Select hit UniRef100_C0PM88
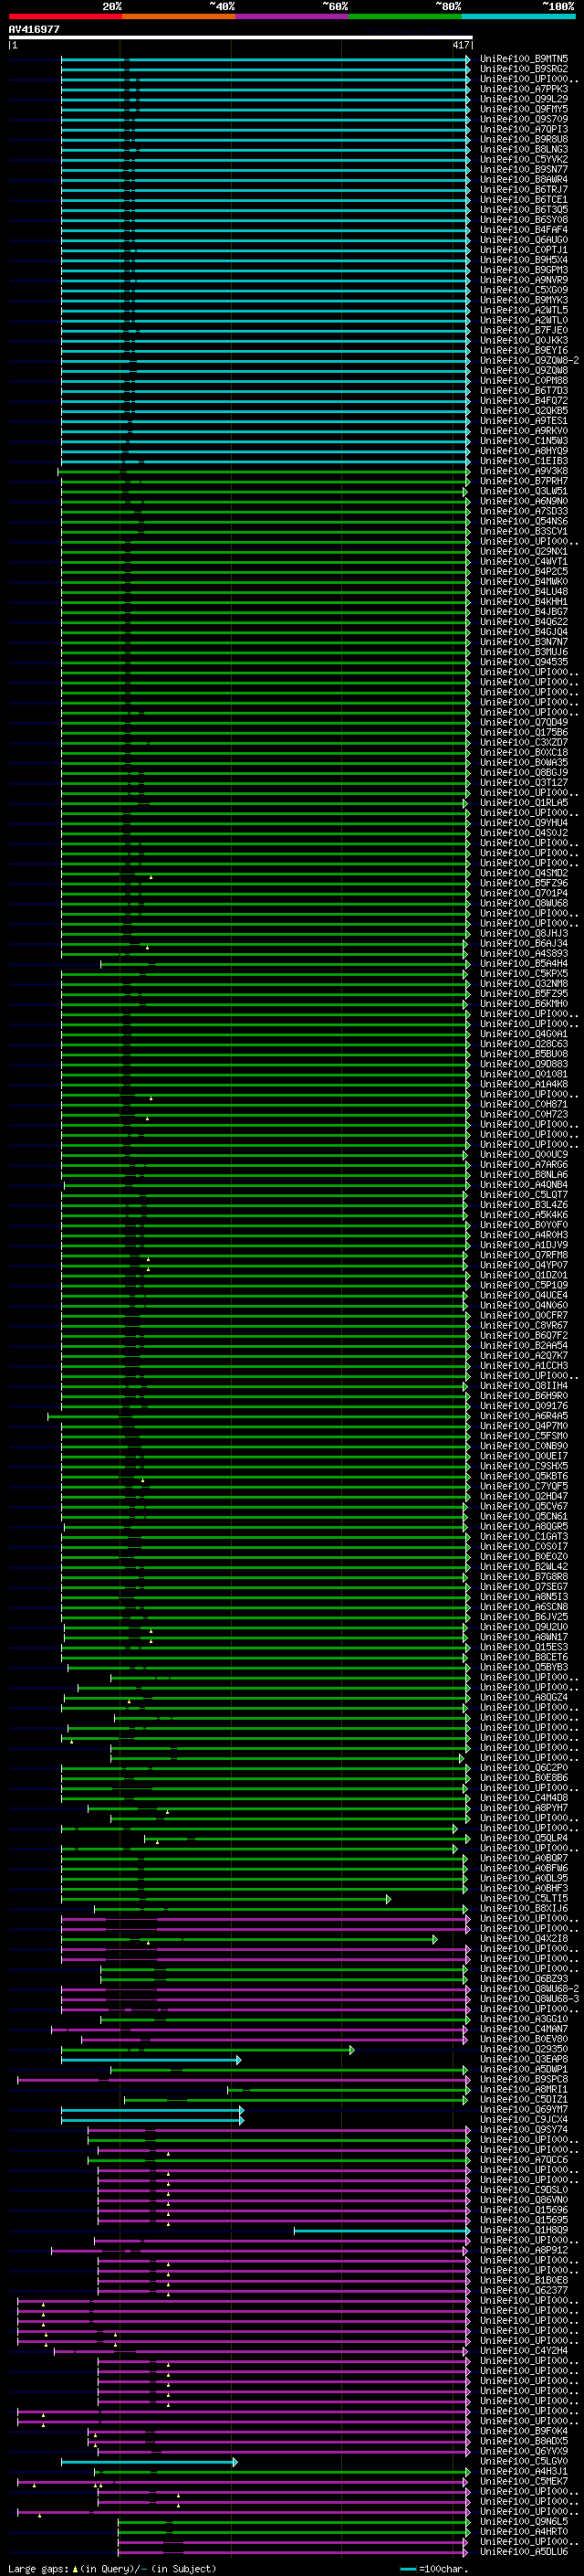 coord(524,381)
